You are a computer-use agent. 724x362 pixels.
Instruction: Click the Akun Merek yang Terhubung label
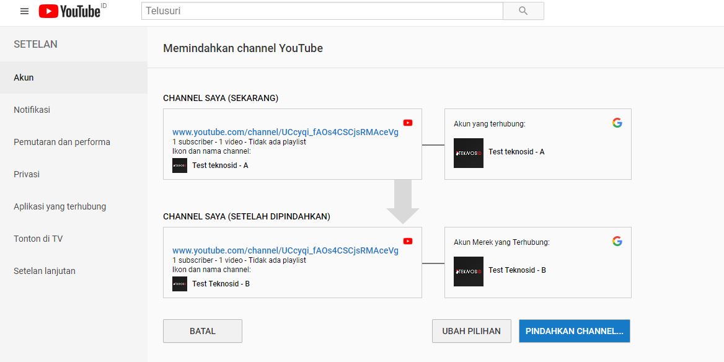tap(502, 242)
